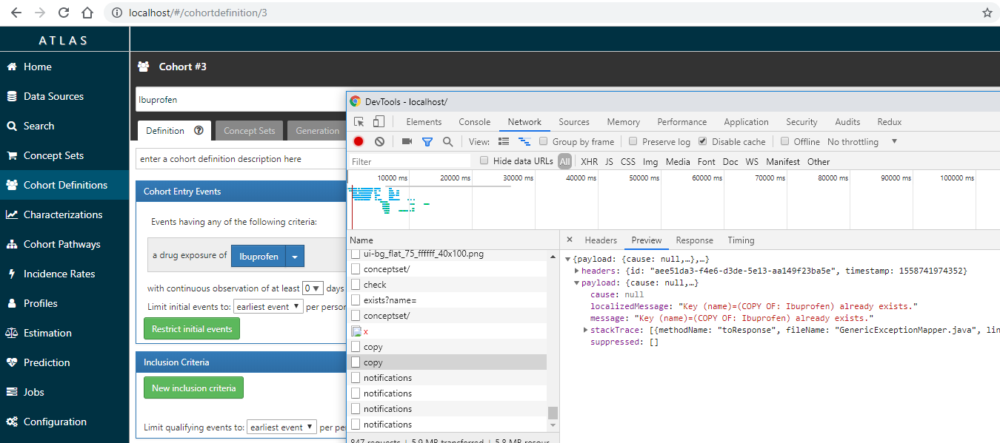View site information icon in address bar

[117, 13]
